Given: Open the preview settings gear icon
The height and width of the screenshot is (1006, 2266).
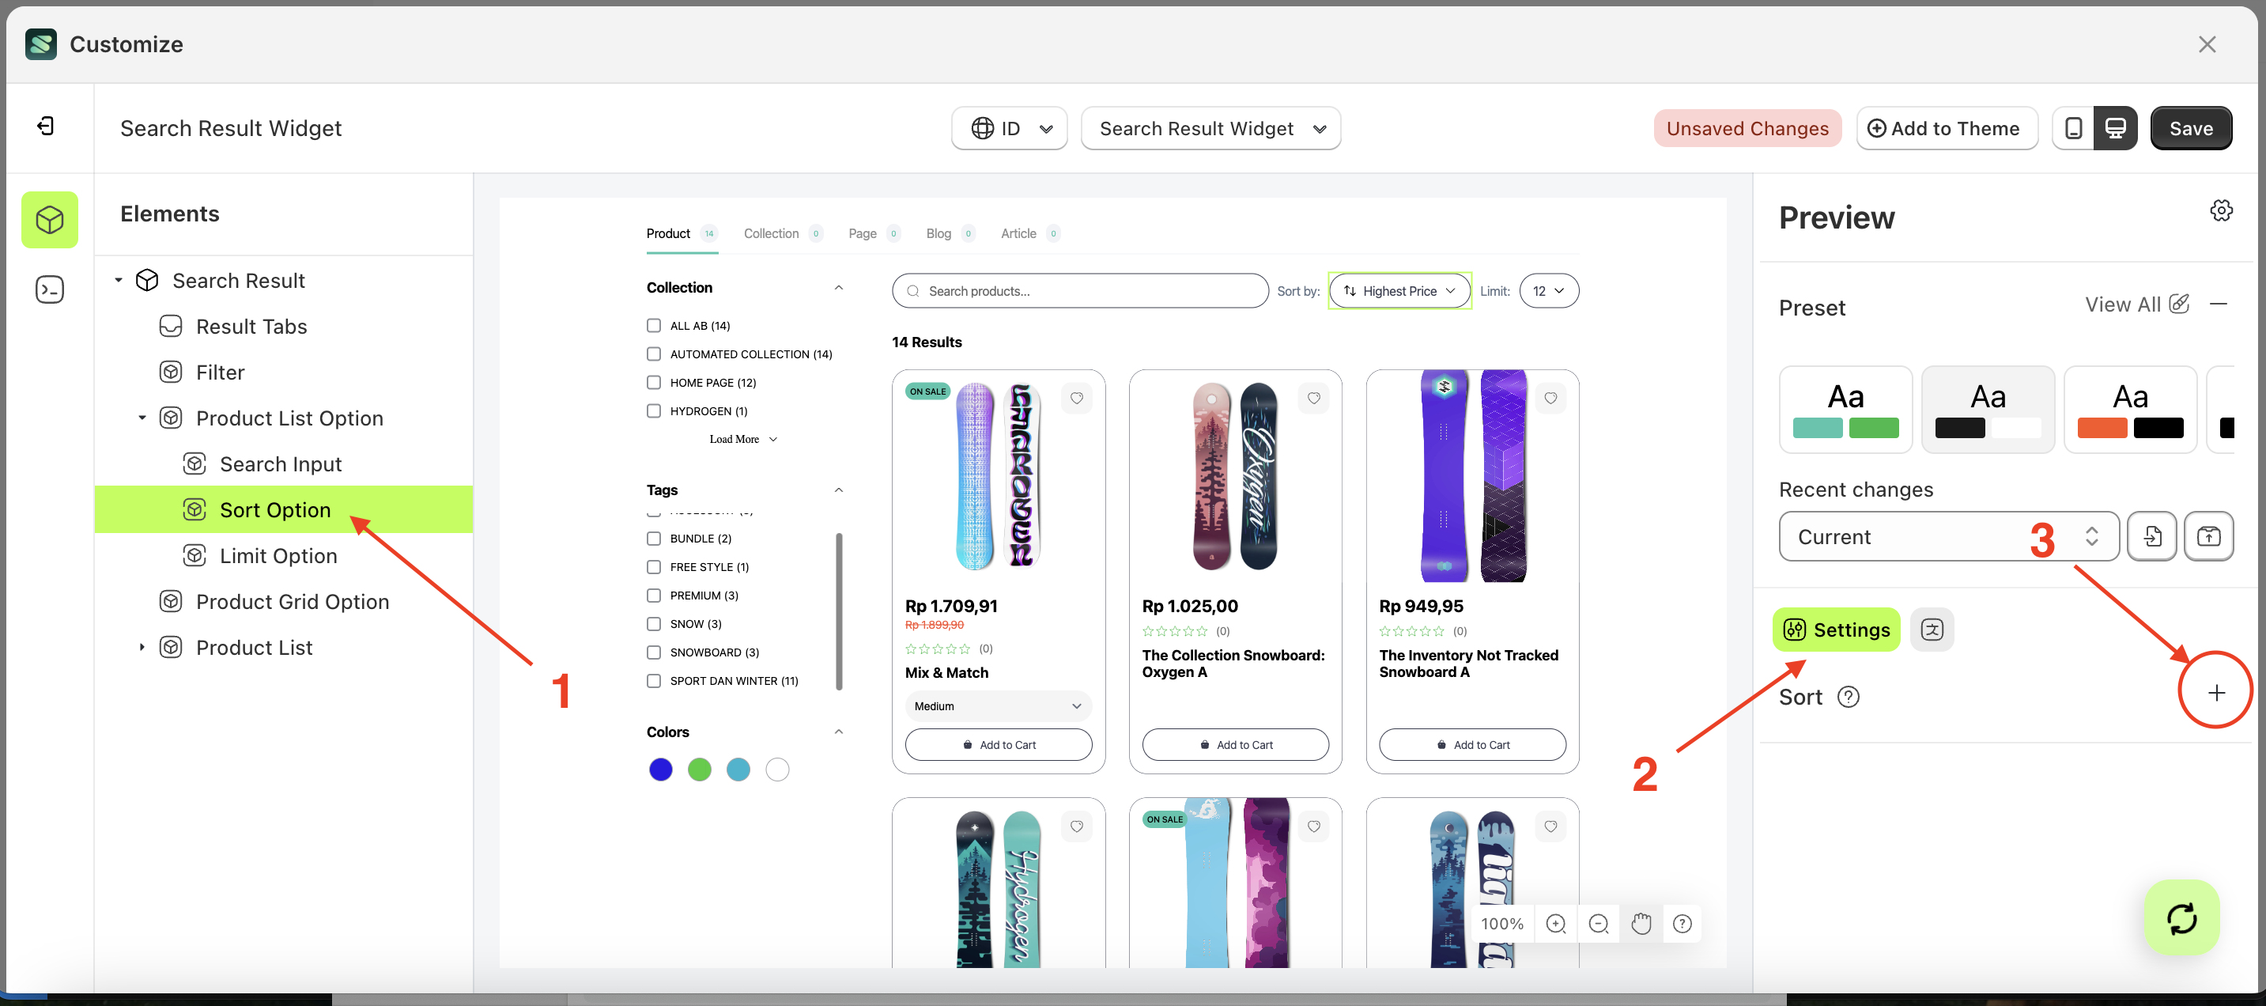Looking at the screenshot, I should pos(2221,211).
